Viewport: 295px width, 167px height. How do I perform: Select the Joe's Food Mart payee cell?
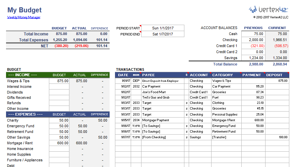coord(163,92)
